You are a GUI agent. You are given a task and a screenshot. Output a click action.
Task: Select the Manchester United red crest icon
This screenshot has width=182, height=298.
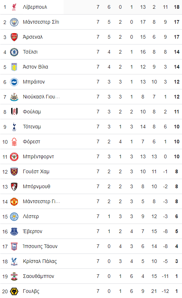coord(14,202)
